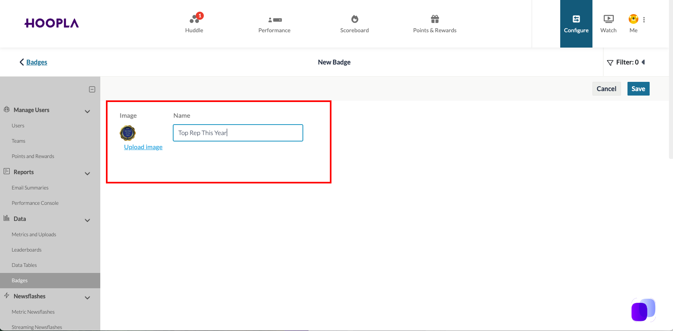Click the back chevron beside Badges
Viewport: 673px width, 331px height.
click(x=22, y=62)
